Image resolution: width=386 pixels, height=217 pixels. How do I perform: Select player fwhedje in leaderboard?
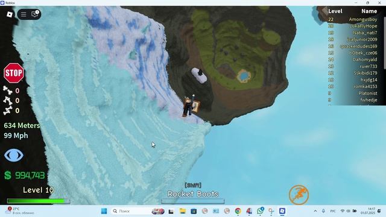[x=369, y=99]
